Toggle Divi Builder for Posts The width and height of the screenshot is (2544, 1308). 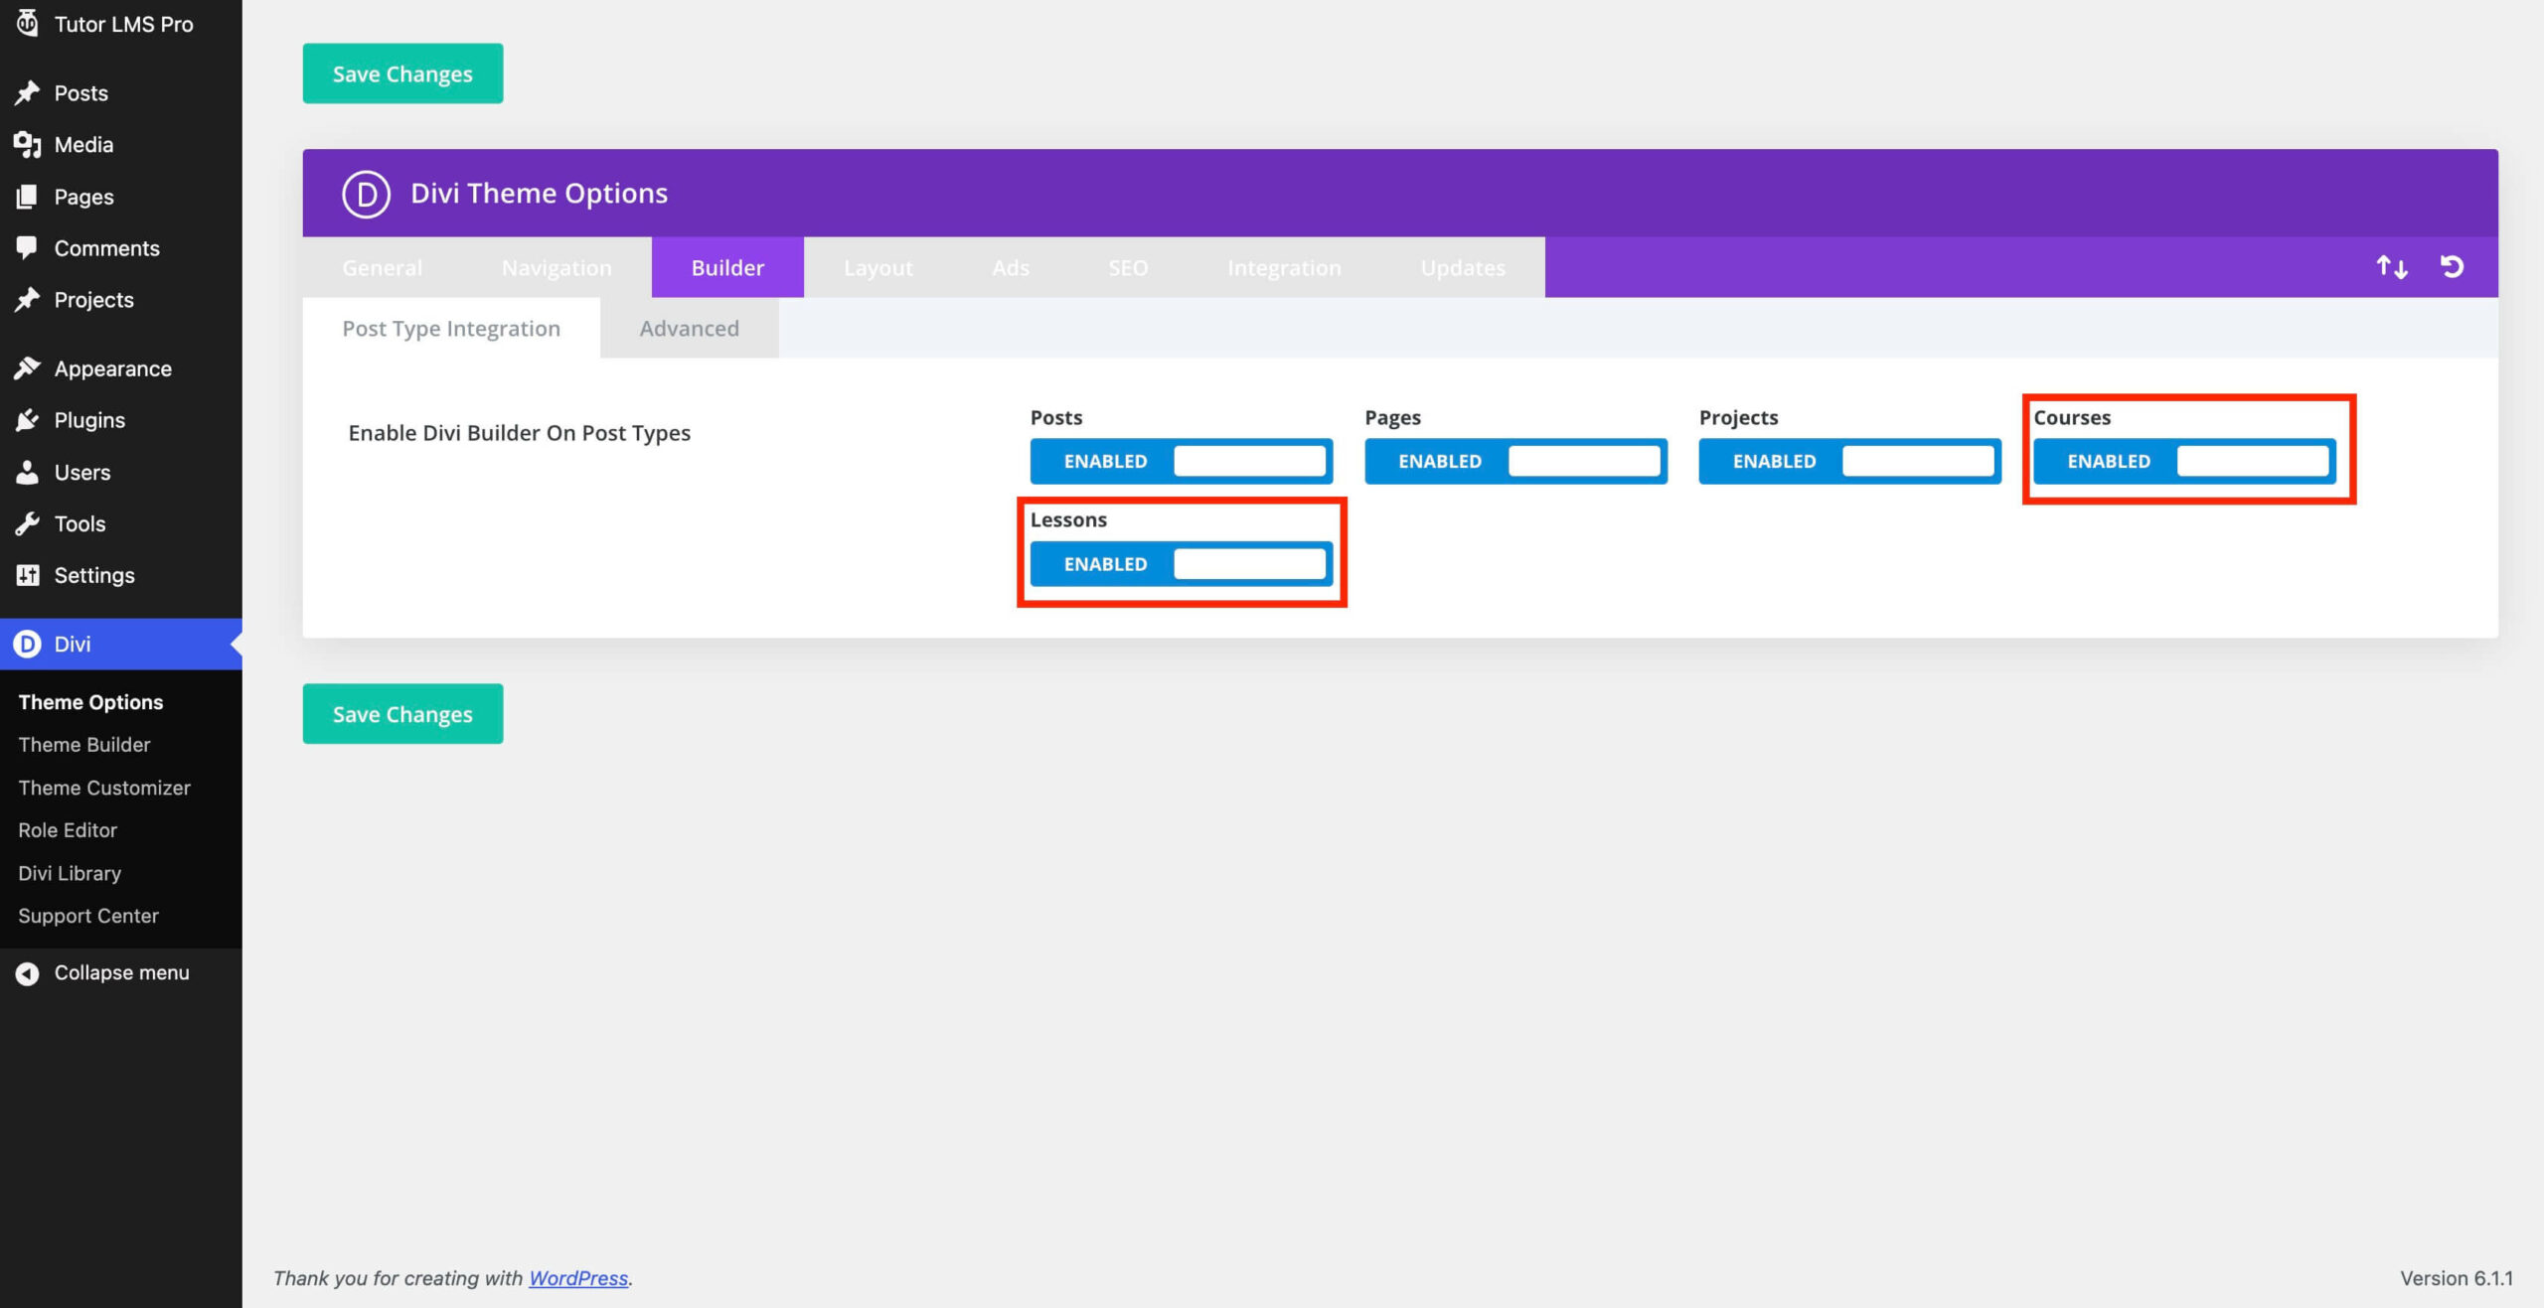click(x=1181, y=461)
